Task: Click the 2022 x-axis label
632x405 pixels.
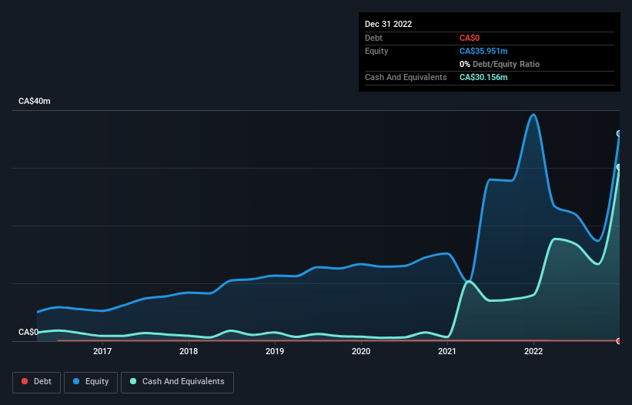Action: point(533,351)
